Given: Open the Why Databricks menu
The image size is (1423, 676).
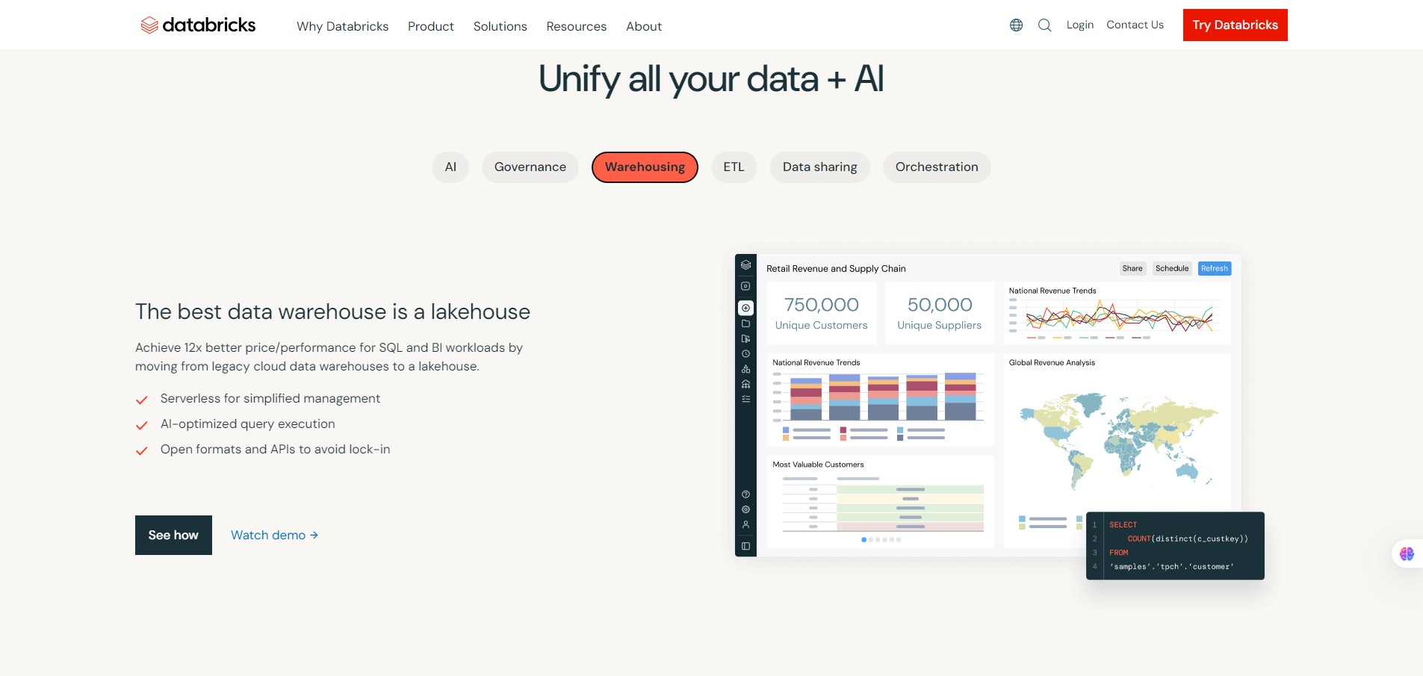Looking at the screenshot, I should click(x=342, y=26).
